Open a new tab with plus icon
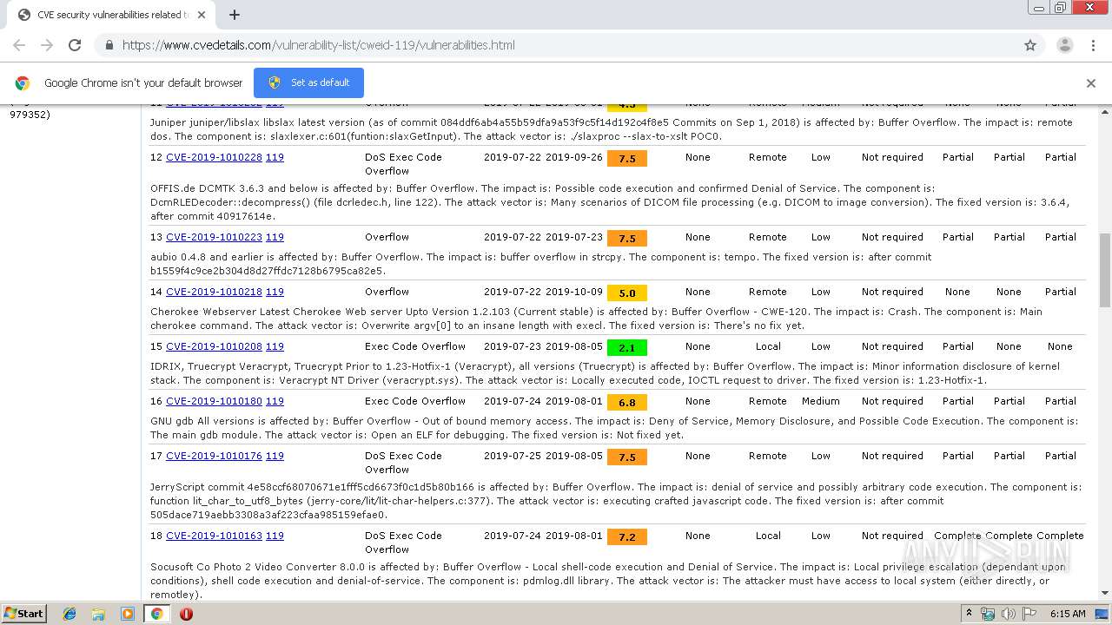1112x625 pixels. coord(234,15)
